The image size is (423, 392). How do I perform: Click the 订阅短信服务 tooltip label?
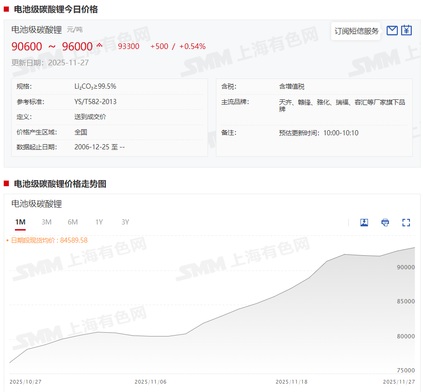point(356,31)
